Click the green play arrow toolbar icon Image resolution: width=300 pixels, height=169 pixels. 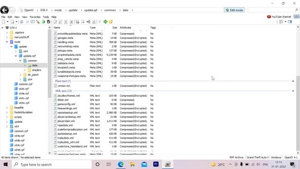click(44, 22)
